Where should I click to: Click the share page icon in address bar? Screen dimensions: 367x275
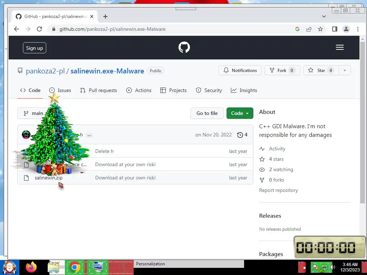point(309,29)
